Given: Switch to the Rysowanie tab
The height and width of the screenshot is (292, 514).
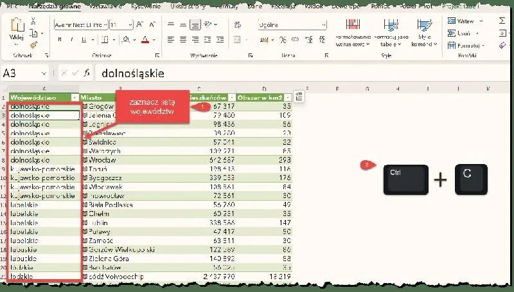Looking at the screenshot, I should click(x=146, y=6).
